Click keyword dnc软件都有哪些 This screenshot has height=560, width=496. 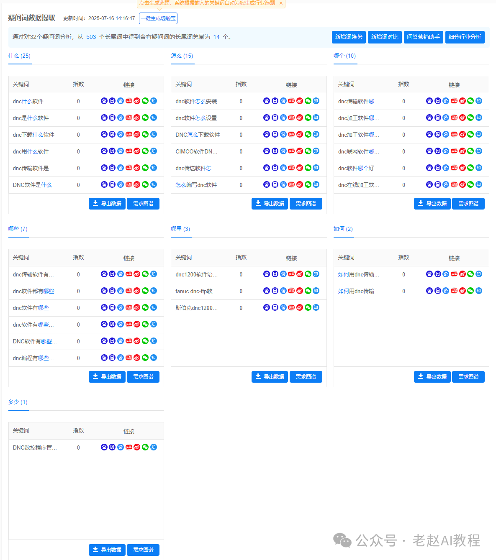(33, 291)
